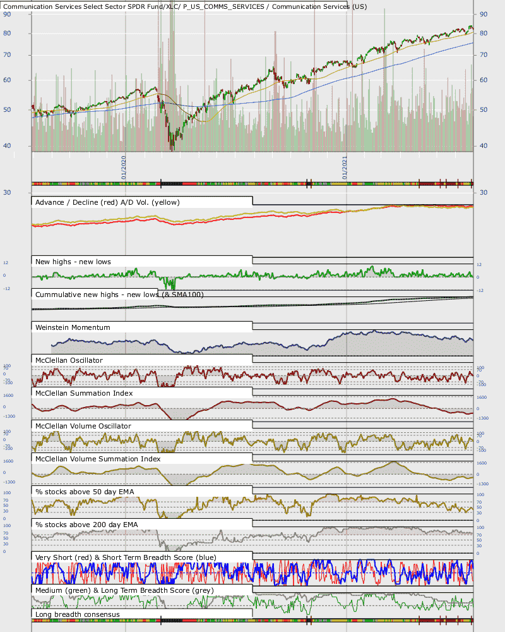Click the 'Weinstein Momentum' panel label
This screenshot has height=632, width=505.
[x=73, y=327]
